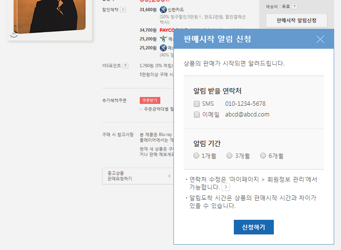This screenshot has height=250, width=341.
Task: Select the 6개월 notification period
Action: (x=263, y=155)
